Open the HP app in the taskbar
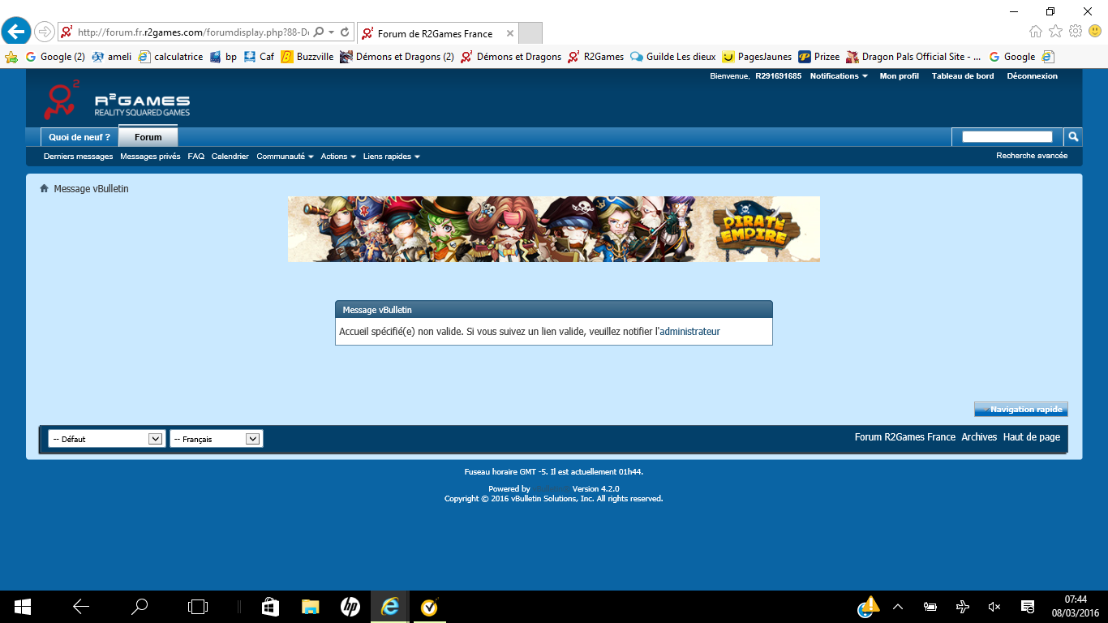Image resolution: width=1108 pixels, height=623 pixels. tap(350, 606)
